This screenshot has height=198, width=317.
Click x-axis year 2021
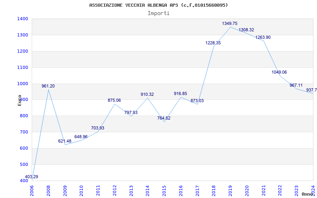point(264,191)
